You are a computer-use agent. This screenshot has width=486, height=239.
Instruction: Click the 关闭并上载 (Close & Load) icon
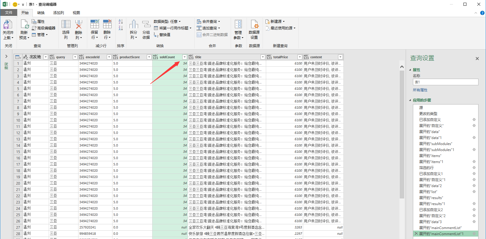pyautogui.click(x=8, y=25)
